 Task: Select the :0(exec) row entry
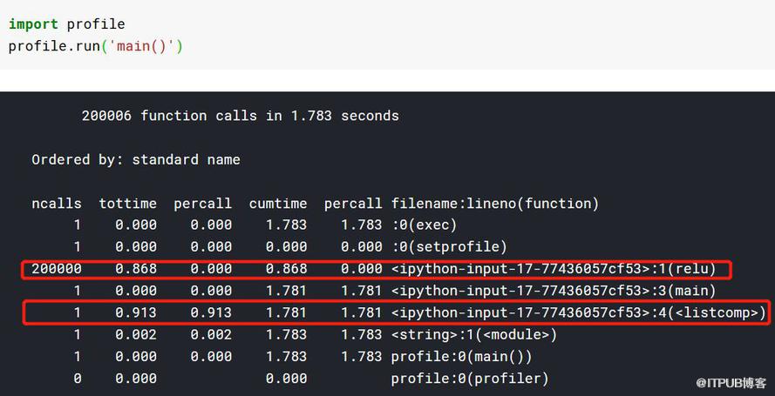(x=424, y=225)
